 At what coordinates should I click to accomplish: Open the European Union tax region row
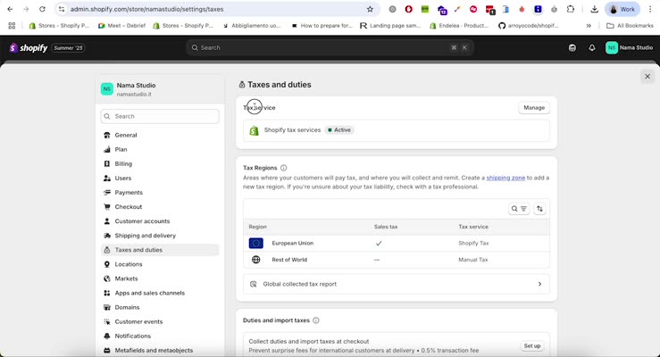point(396,243)
